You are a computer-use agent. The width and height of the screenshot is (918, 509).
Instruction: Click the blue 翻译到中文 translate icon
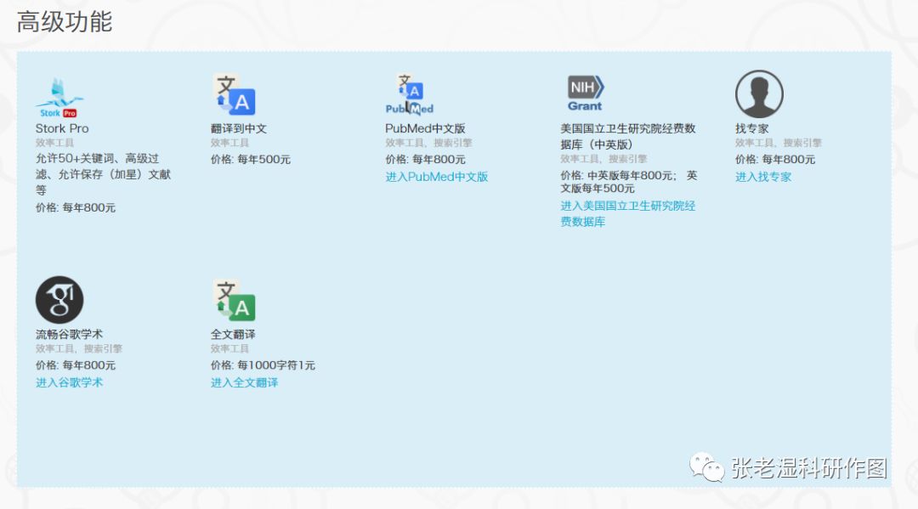pos(234,93)
